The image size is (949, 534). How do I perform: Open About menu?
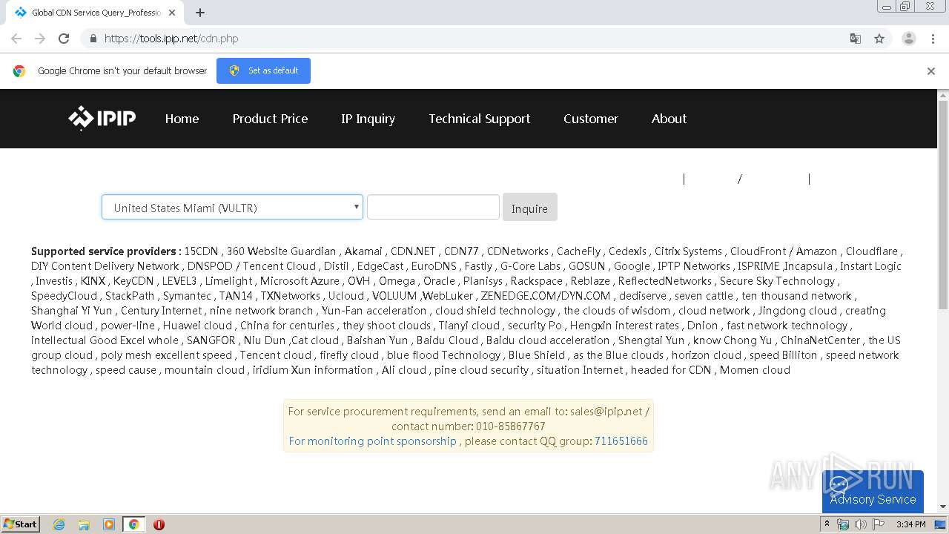[x=669, y=119]
